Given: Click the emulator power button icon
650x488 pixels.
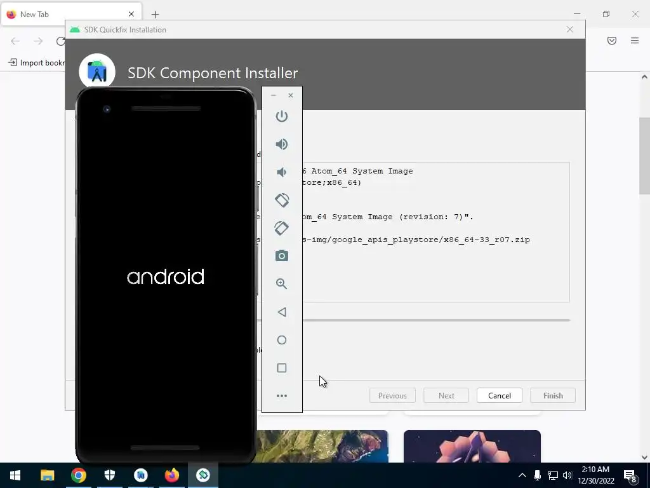Looking at the screenshot, I should click(281, 116).
